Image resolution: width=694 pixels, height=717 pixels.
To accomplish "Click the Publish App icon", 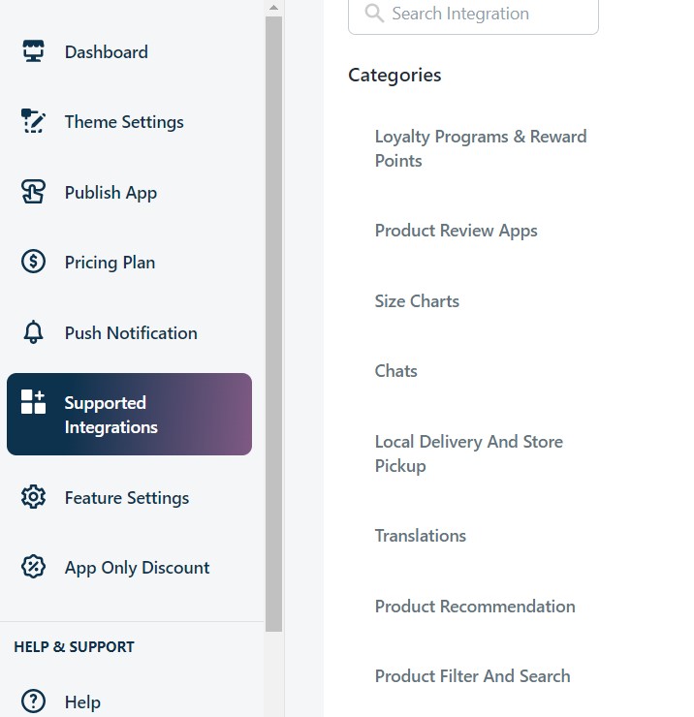I will [x=33, y=192].
